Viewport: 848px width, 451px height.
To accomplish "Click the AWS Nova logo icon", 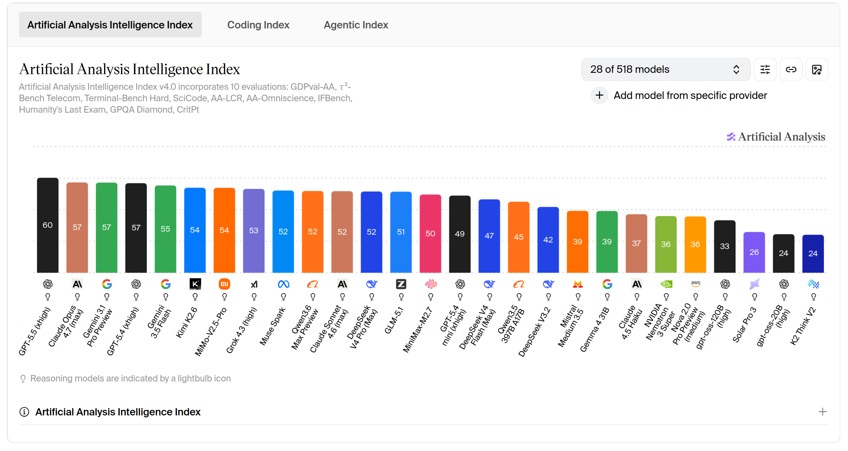I will [695, 284].
